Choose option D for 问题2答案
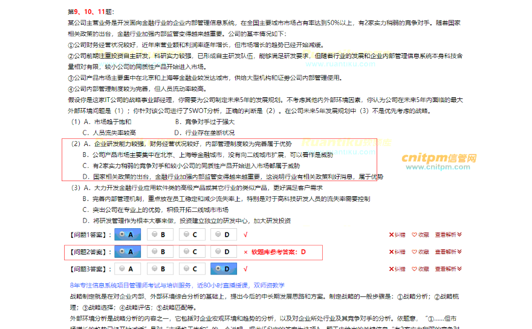Screen dimensions: 532x329 click(223, 252)
